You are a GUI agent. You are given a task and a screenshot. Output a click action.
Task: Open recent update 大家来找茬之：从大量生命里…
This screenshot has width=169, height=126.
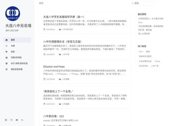coord(151,19)
